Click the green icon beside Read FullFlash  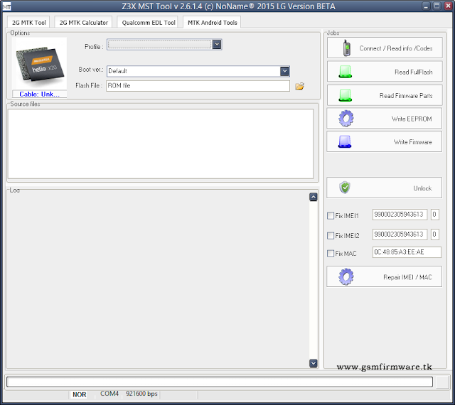pyautogui.click(x=346, y=72)
